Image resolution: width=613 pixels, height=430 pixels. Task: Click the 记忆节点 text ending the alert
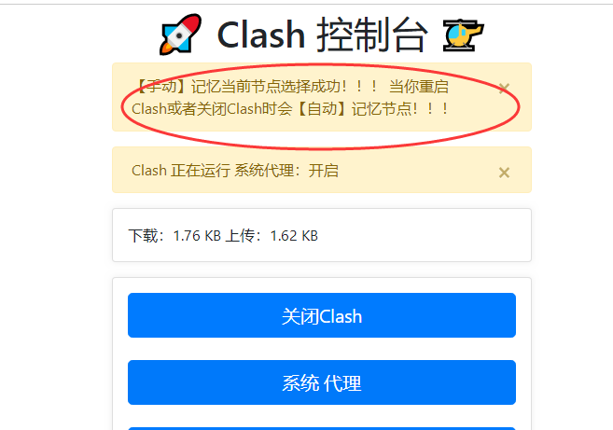pos(382,109)
